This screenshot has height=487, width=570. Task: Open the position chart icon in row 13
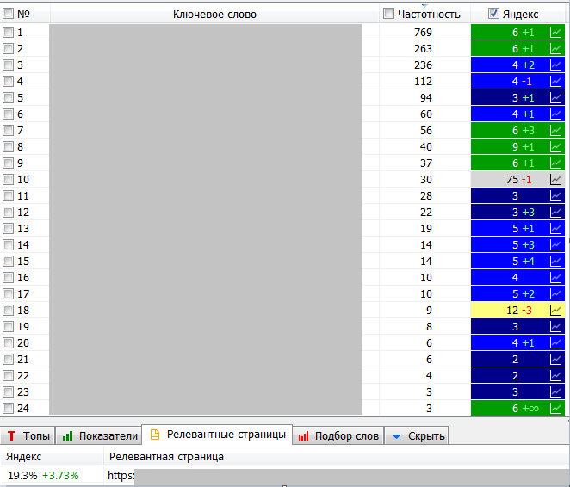[x=555, y=228]
